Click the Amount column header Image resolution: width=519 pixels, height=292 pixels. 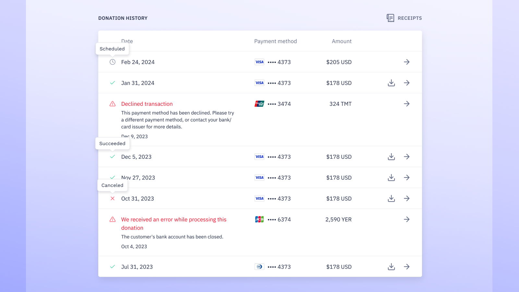pyautogui.click(x=341, y=41)
